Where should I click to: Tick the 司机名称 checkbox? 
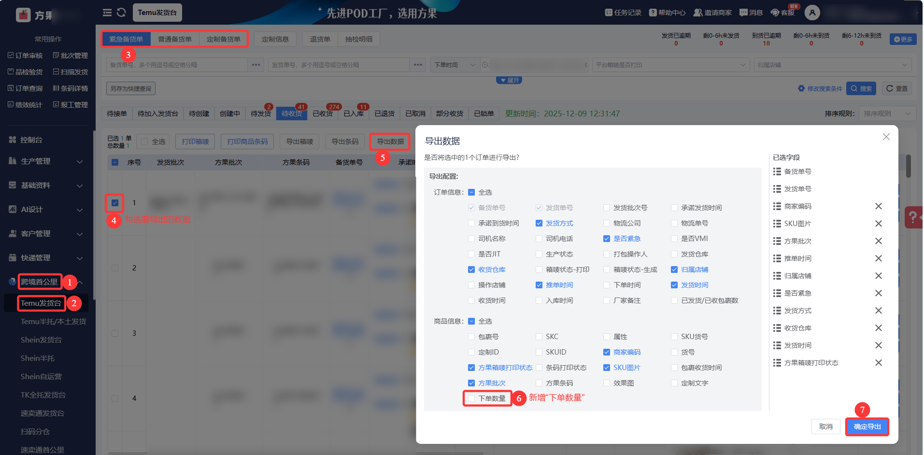tap(471, 239)
